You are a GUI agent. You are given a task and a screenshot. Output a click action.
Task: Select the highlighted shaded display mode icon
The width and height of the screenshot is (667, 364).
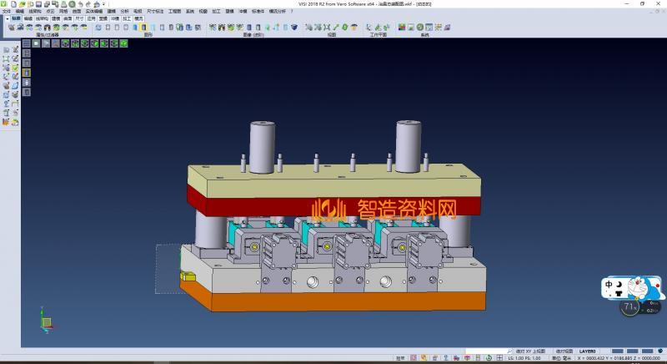143,28
